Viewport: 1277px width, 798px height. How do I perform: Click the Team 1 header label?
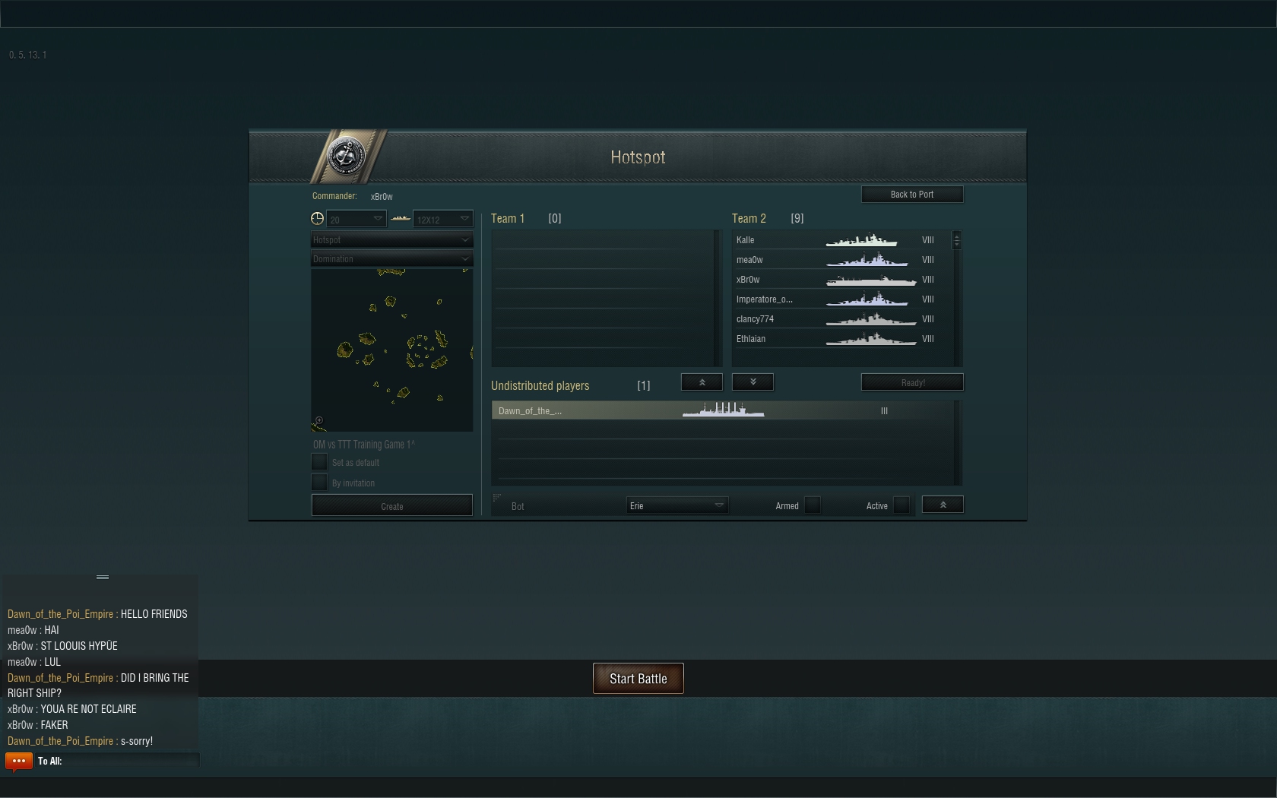tap(508, 219)
